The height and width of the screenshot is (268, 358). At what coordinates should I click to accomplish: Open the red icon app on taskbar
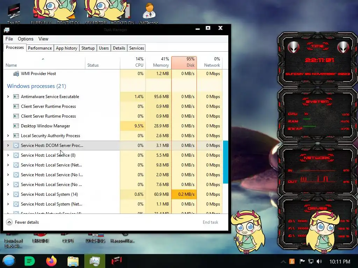click(x=116, y=261)
